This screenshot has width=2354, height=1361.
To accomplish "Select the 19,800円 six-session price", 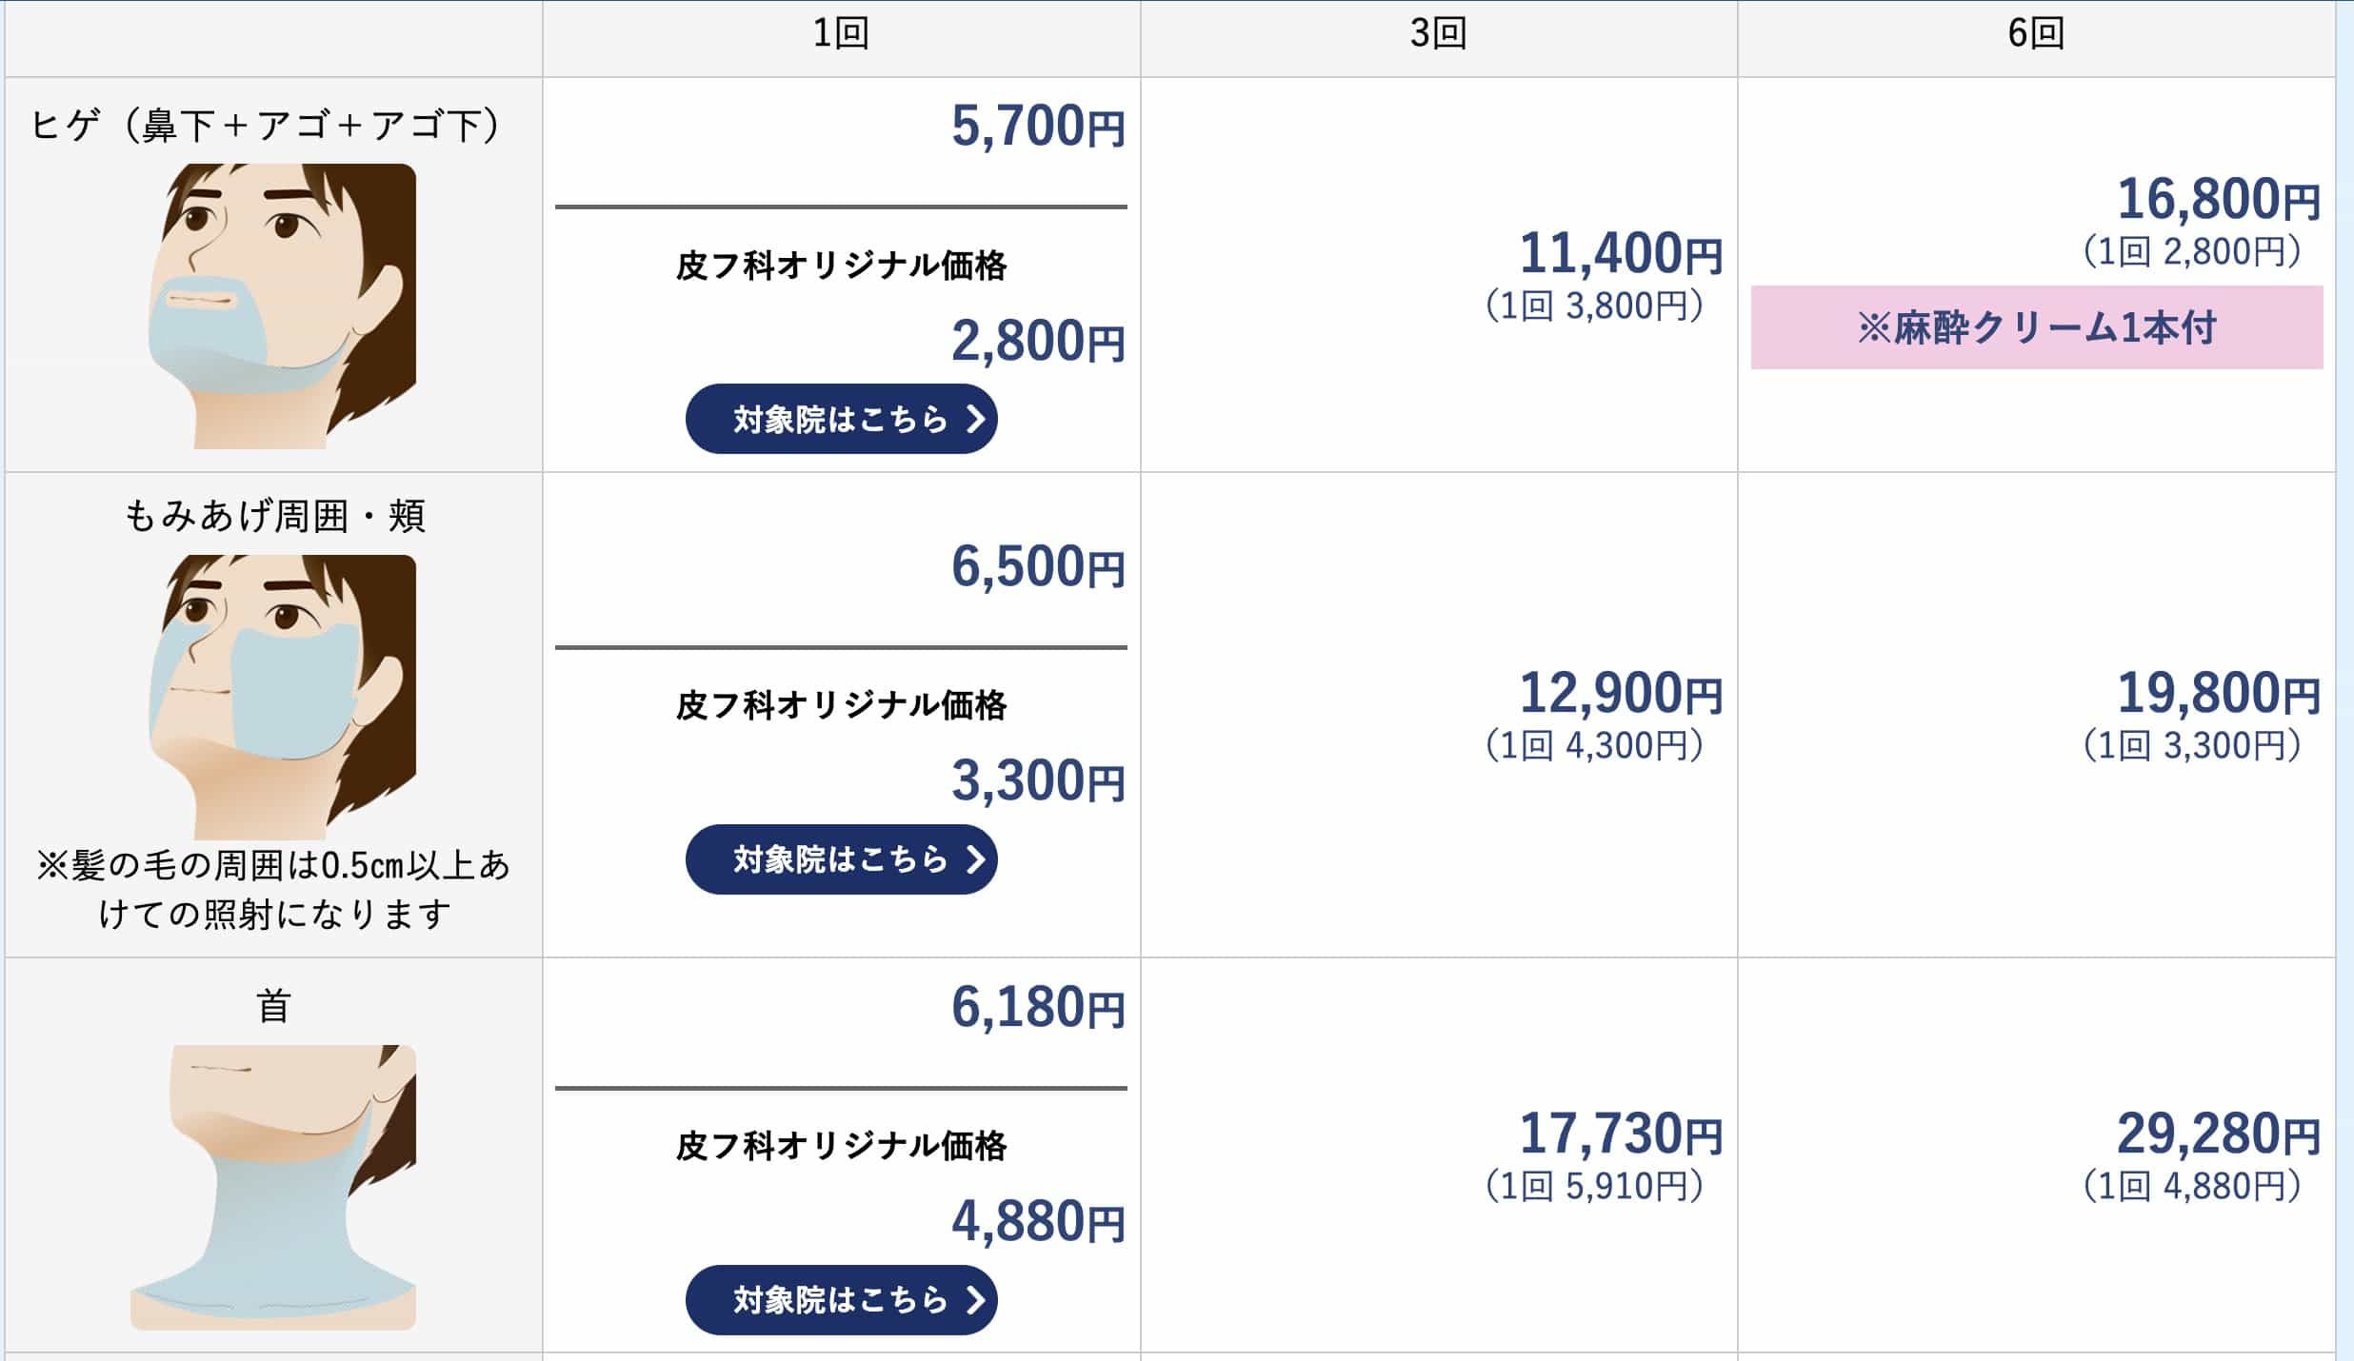I will (2218, 694).
